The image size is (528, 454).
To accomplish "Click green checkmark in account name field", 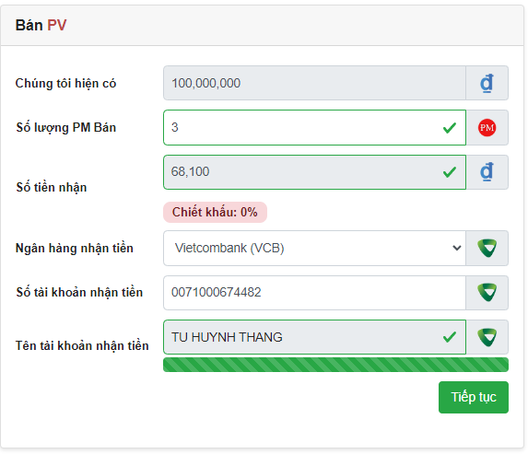I will 450,337.
